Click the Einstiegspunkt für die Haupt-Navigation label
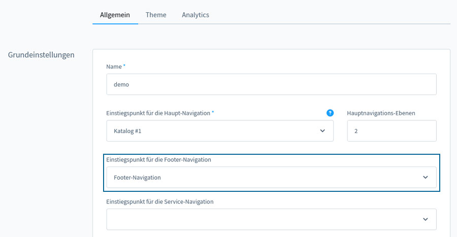The height and width of the screenshot is (237, 457). (x=158, y=113)
